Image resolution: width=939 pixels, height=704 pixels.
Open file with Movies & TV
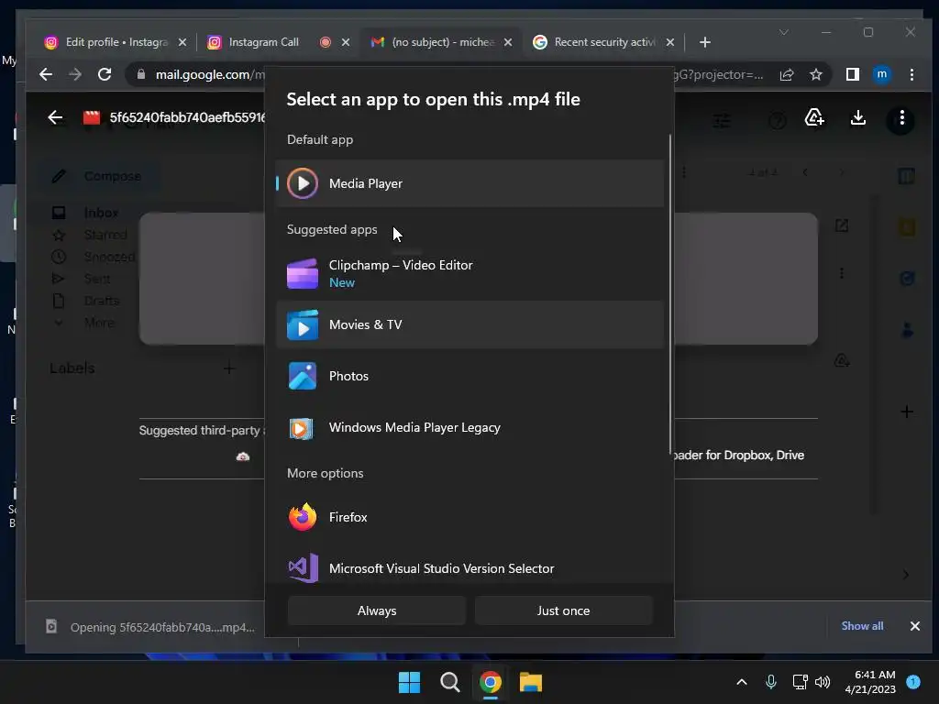pos(470,324)
